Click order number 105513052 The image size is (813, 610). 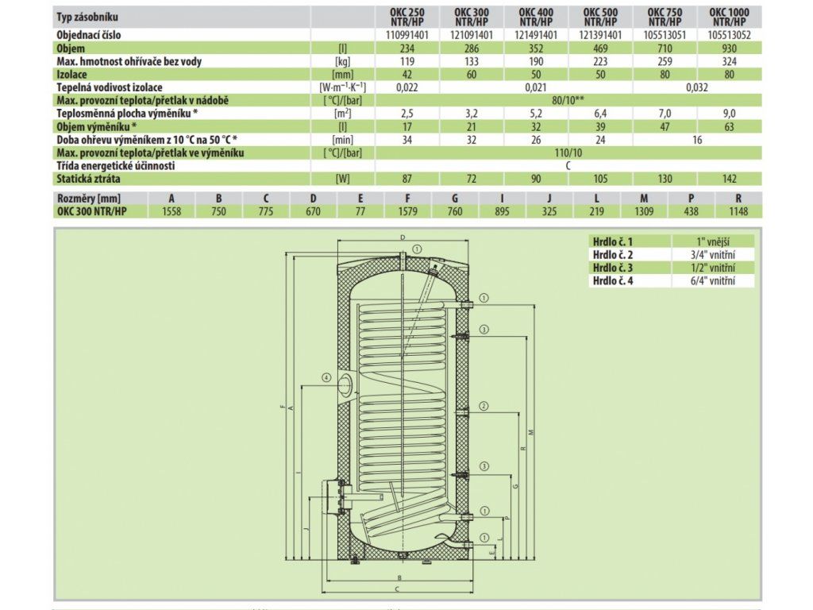pyautogui.click(x=729, y=35)
